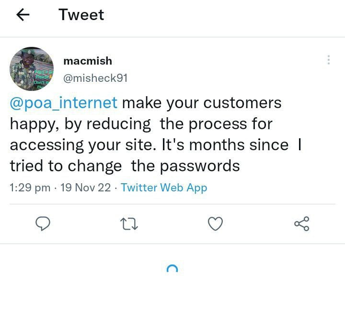Go back using the left arrow
345x311 pixels.
click(23, 15)
